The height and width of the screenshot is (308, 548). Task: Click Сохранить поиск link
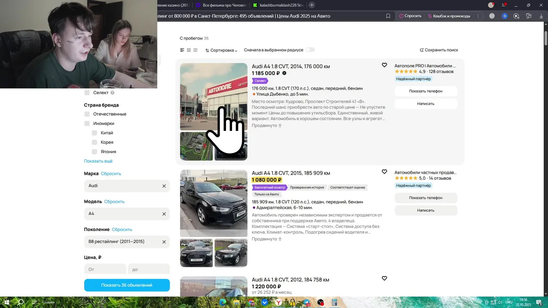pyautogui.click(x=439, y=50)
